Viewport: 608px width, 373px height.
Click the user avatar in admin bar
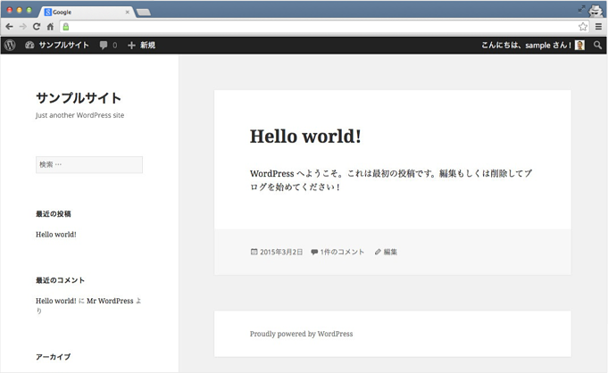(x=579, y=45)
